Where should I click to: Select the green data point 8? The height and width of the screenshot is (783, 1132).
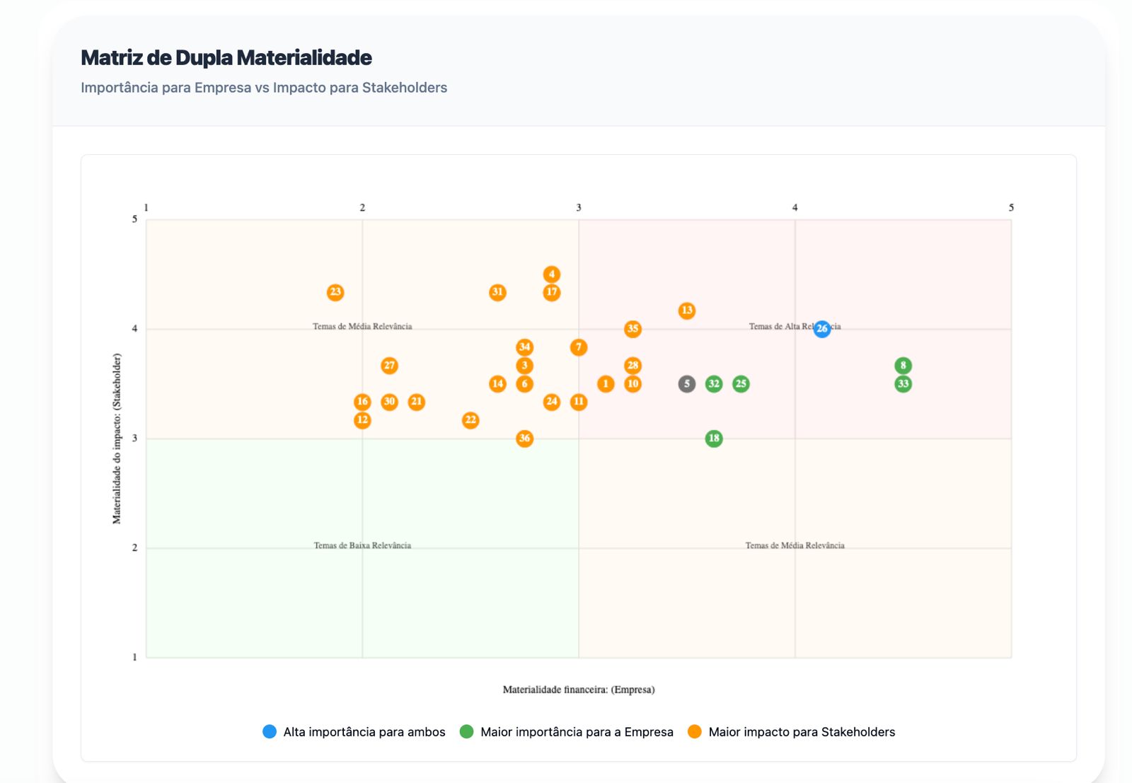point(903,366)
